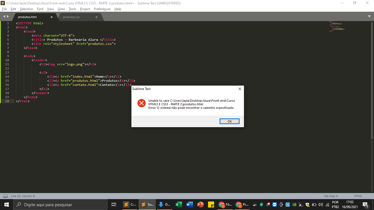Image resolution: width=374 pixels, height=210 pixels.
Task: Click the Windows Start button
Action: [7, 205]
